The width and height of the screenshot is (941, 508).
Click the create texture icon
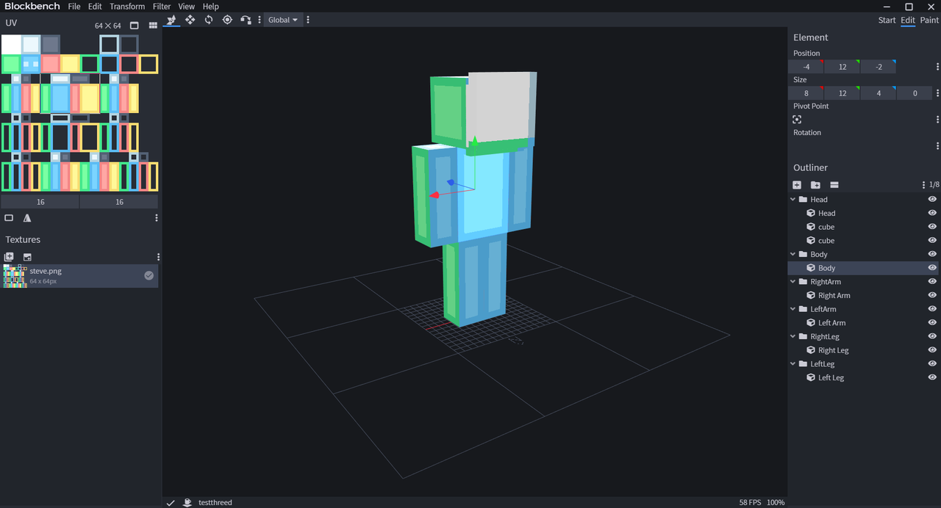click(x=9, y=257)
